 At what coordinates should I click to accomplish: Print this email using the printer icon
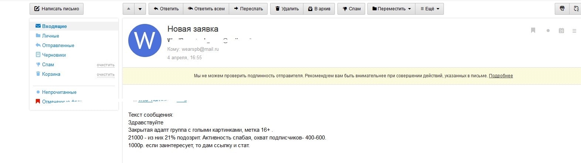(x=562, y=9)
